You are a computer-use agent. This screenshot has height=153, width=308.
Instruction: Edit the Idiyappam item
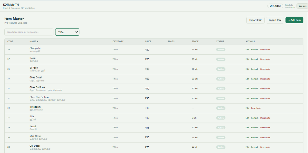247,108
